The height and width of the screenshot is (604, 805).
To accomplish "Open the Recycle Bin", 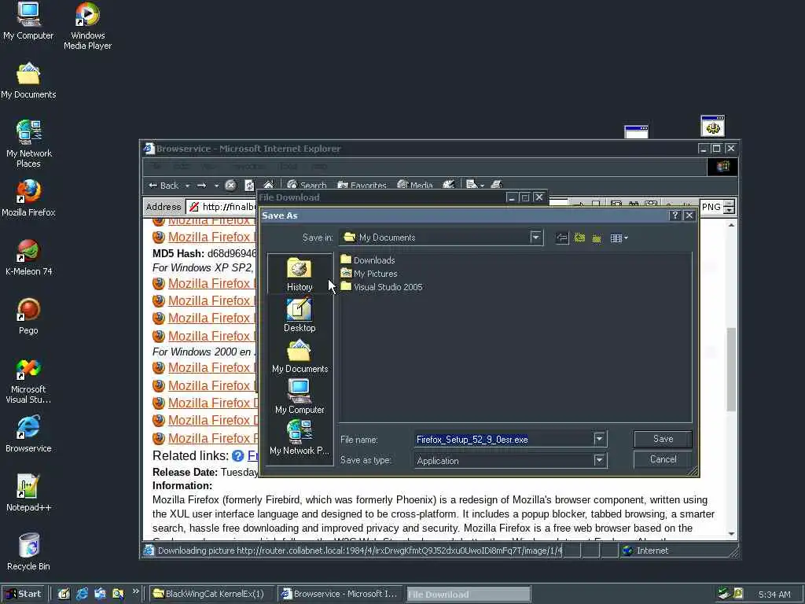I will click(x=28, y=552).
